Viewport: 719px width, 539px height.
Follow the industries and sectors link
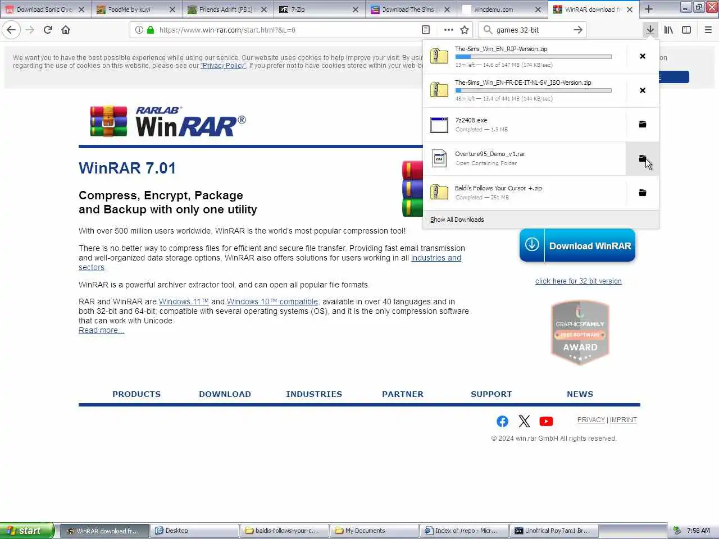click(x=436, y=258)
